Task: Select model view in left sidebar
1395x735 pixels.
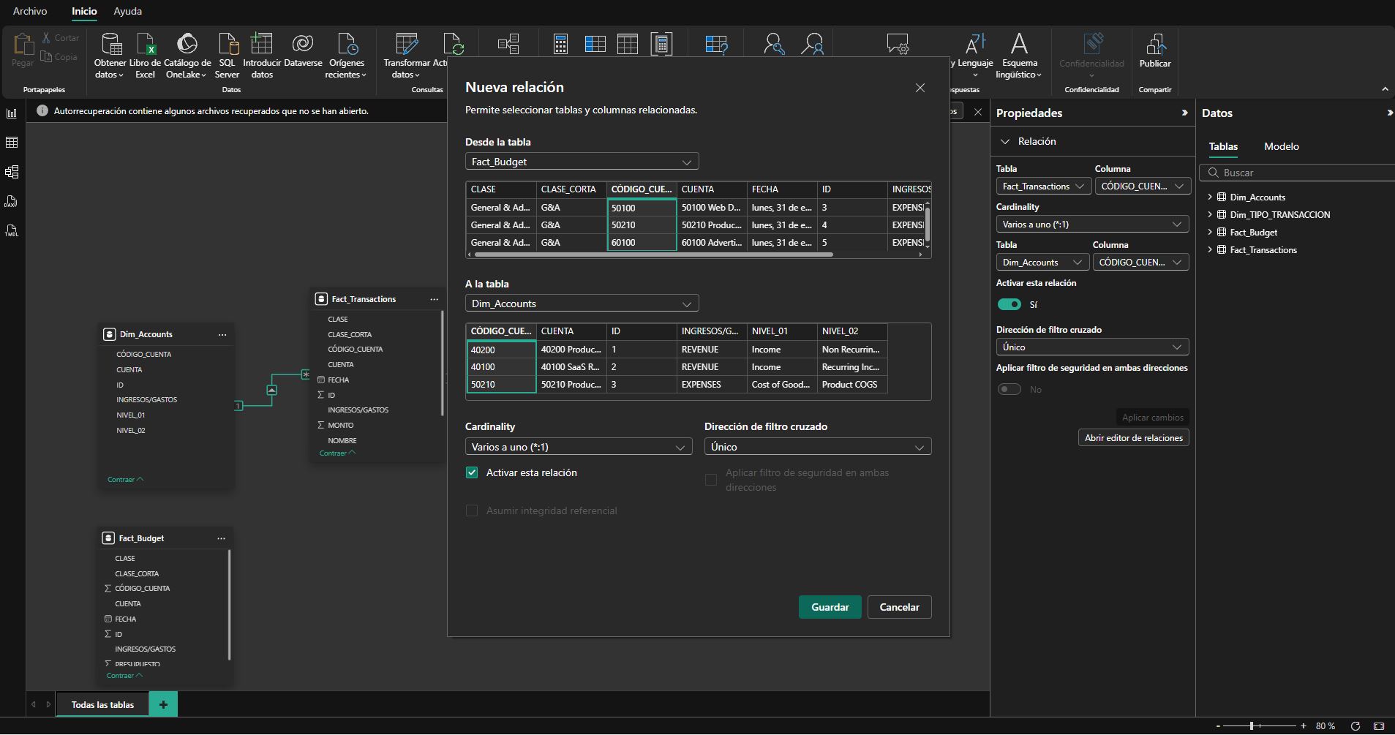Action: [12, 172]
